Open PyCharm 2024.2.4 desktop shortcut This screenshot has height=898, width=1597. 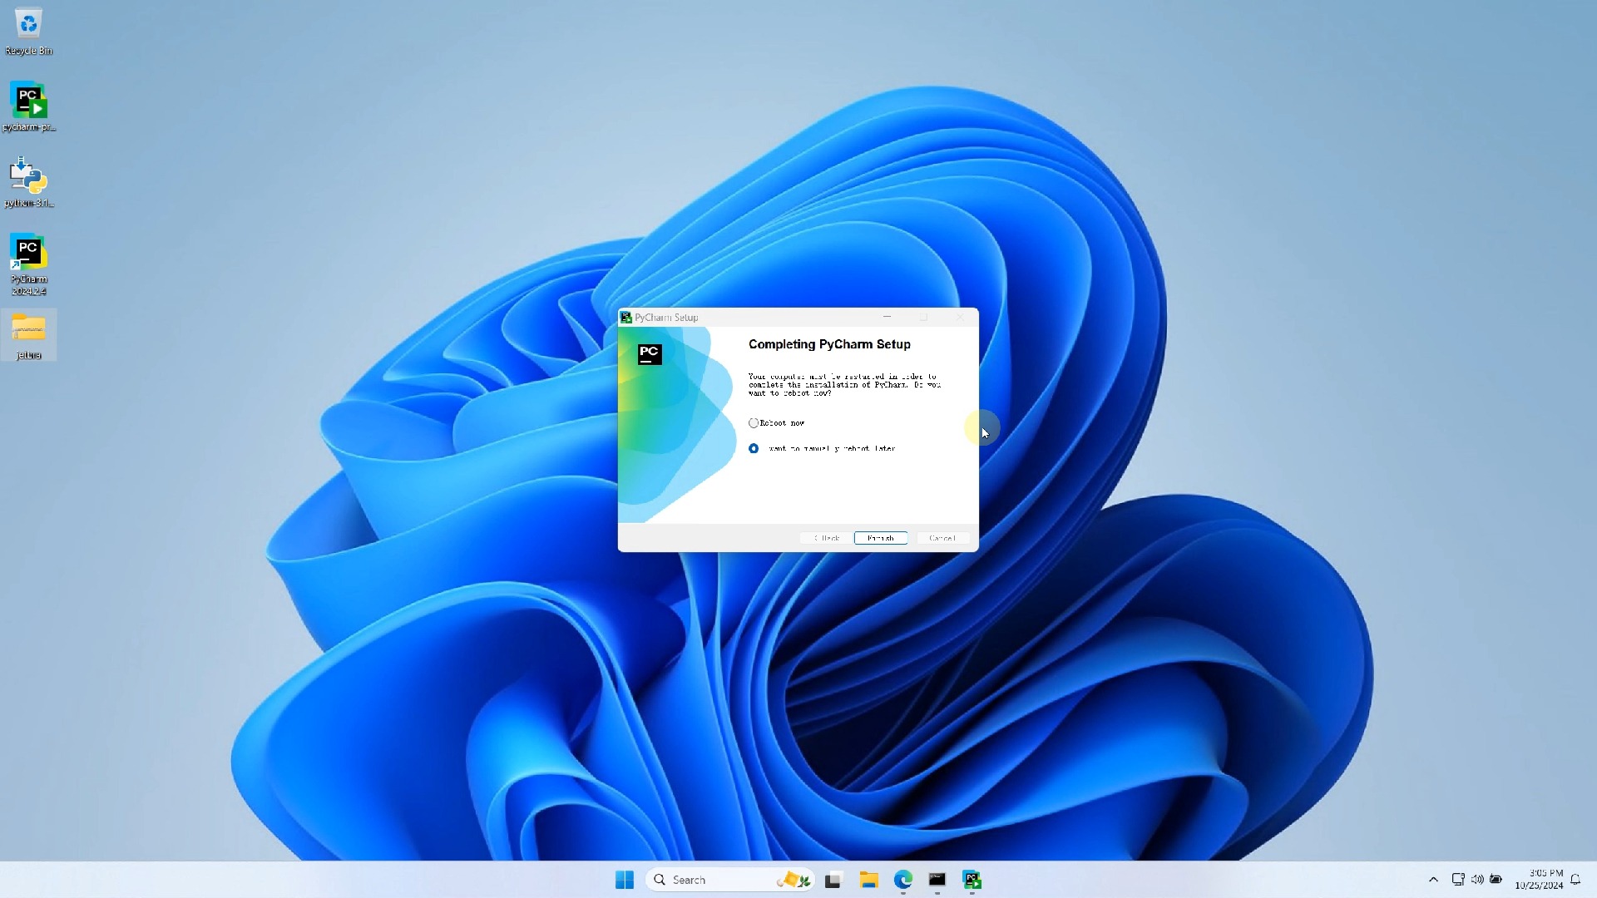point(28,263)
